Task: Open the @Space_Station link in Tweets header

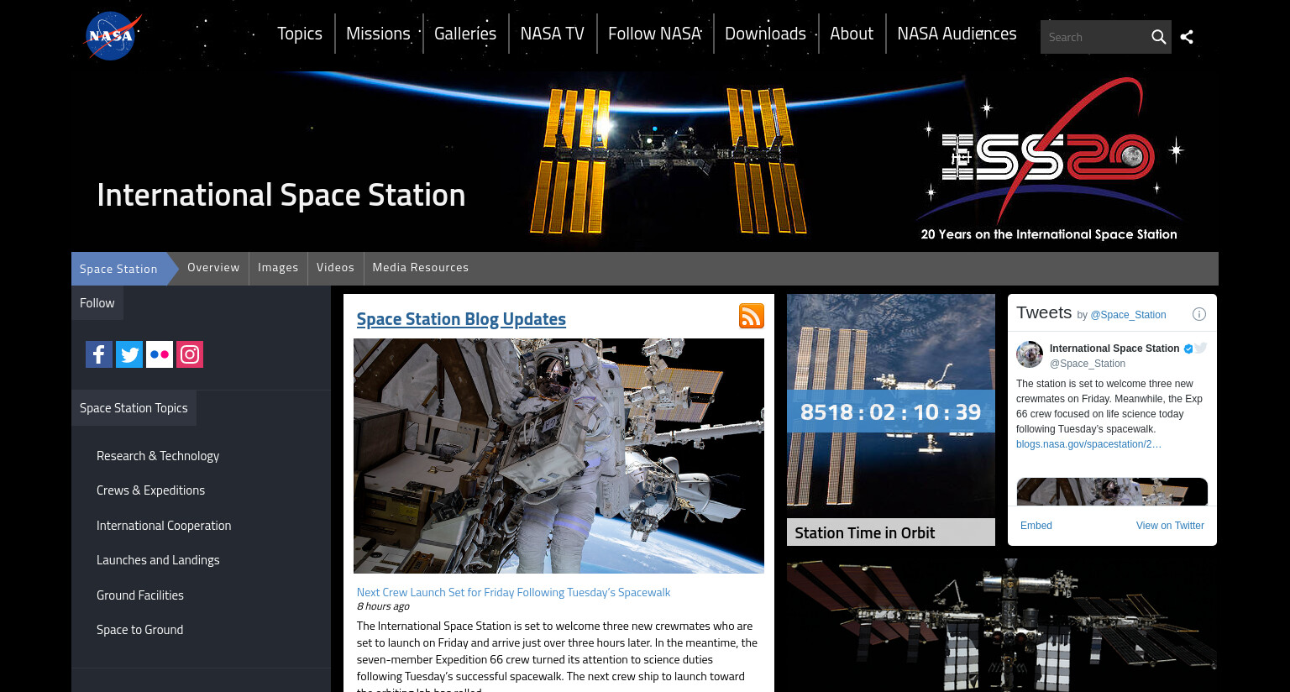Action: pyautogui.click(x=1128, y=315)
